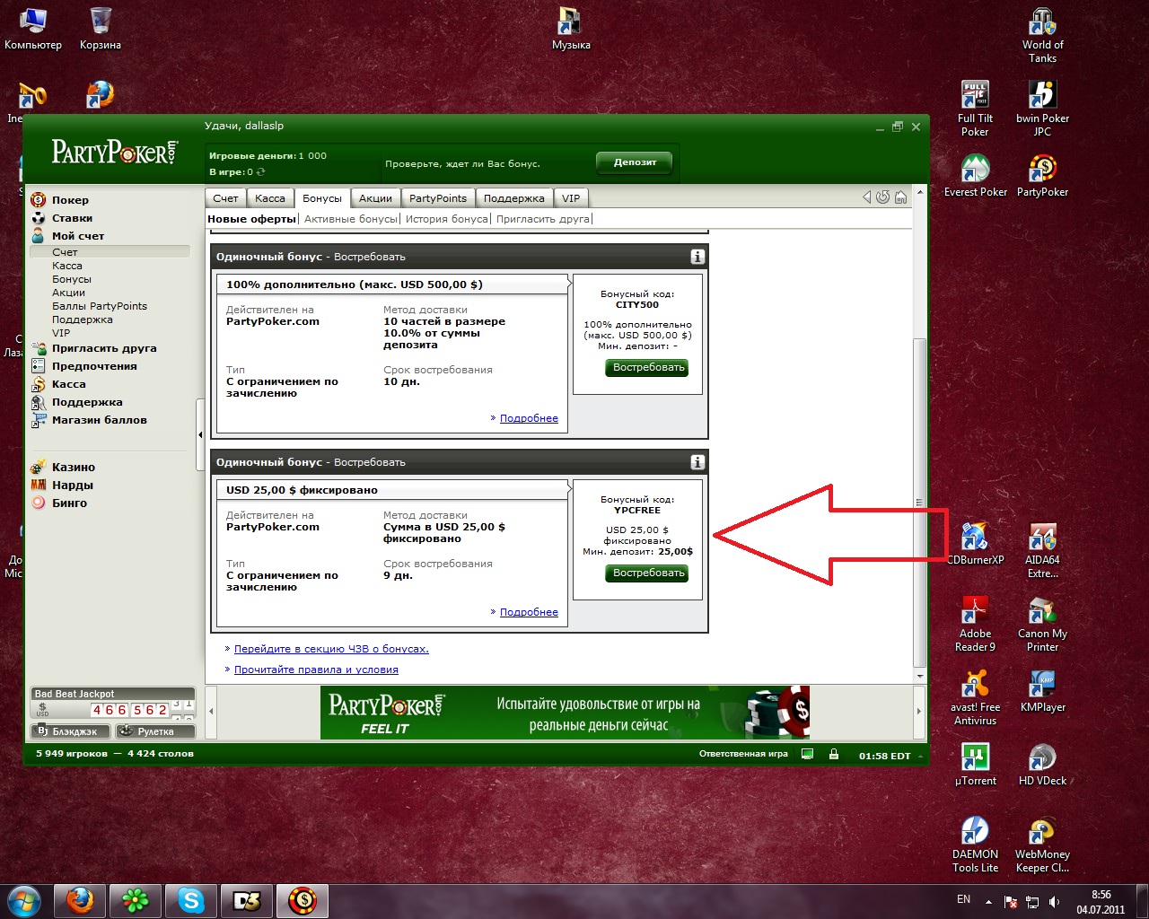
Task: Open info icon for the YPCFREE bonus
Action: coord(697,462)
